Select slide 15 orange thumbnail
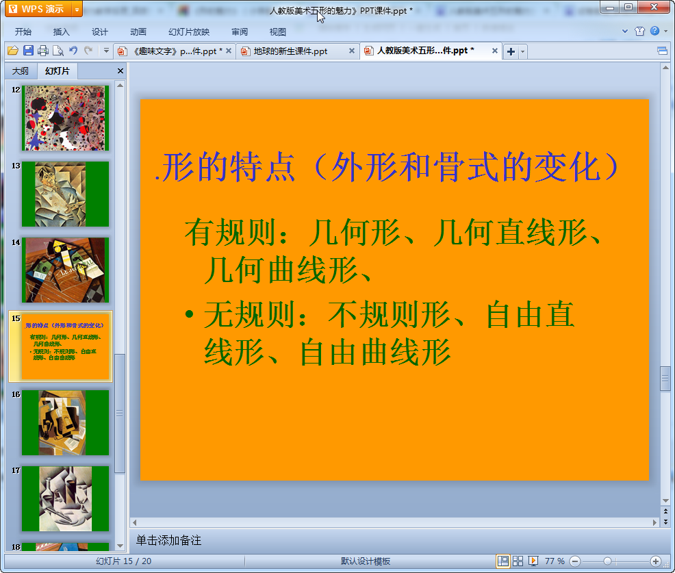 (66, 346)
